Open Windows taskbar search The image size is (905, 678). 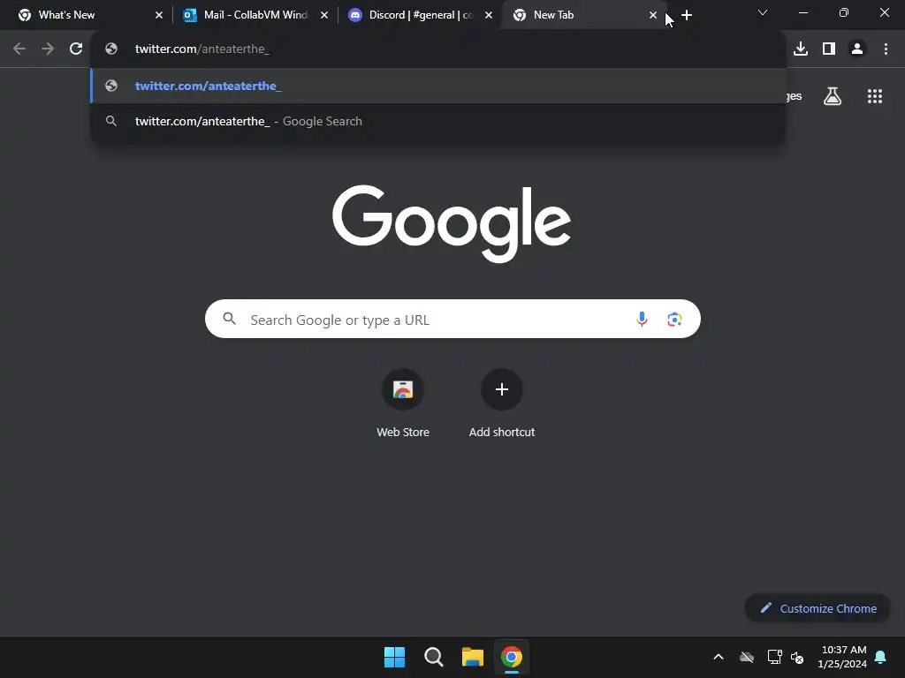(433, 657)
